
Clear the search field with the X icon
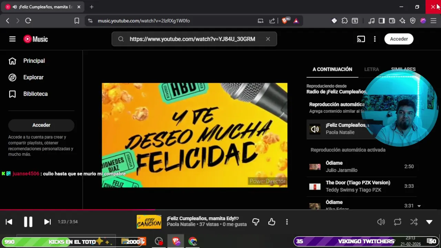(x=268, y=39)
